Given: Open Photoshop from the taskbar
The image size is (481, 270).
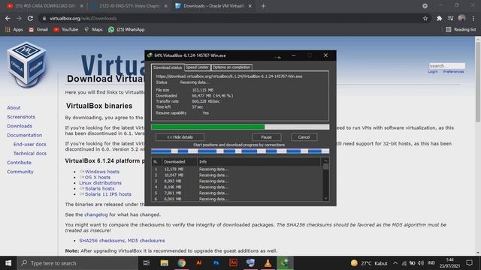Looking at the screenshot, I should (216, 263).
